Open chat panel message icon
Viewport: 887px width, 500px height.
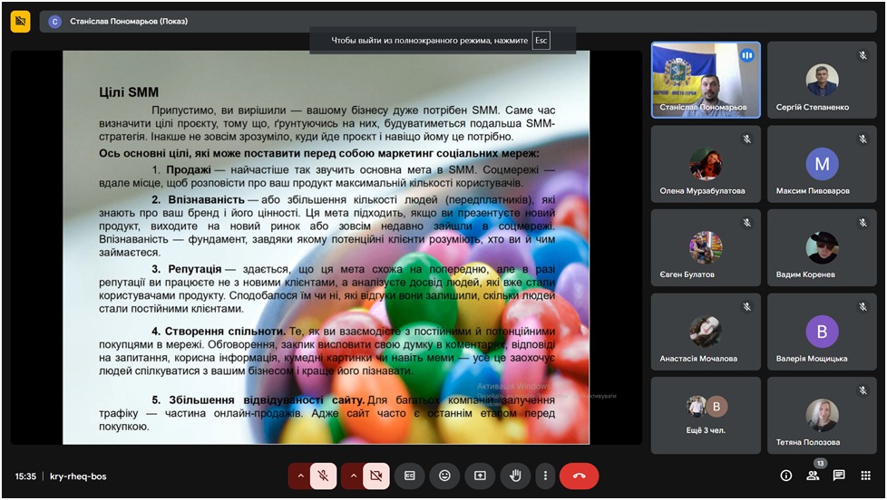pos(839,476)
